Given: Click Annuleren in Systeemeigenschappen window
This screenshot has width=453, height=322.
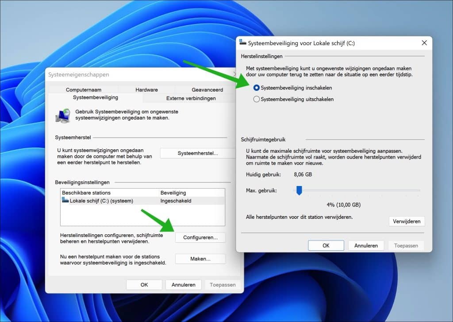Looking at the screenshot, I should (x=184, y=284).
